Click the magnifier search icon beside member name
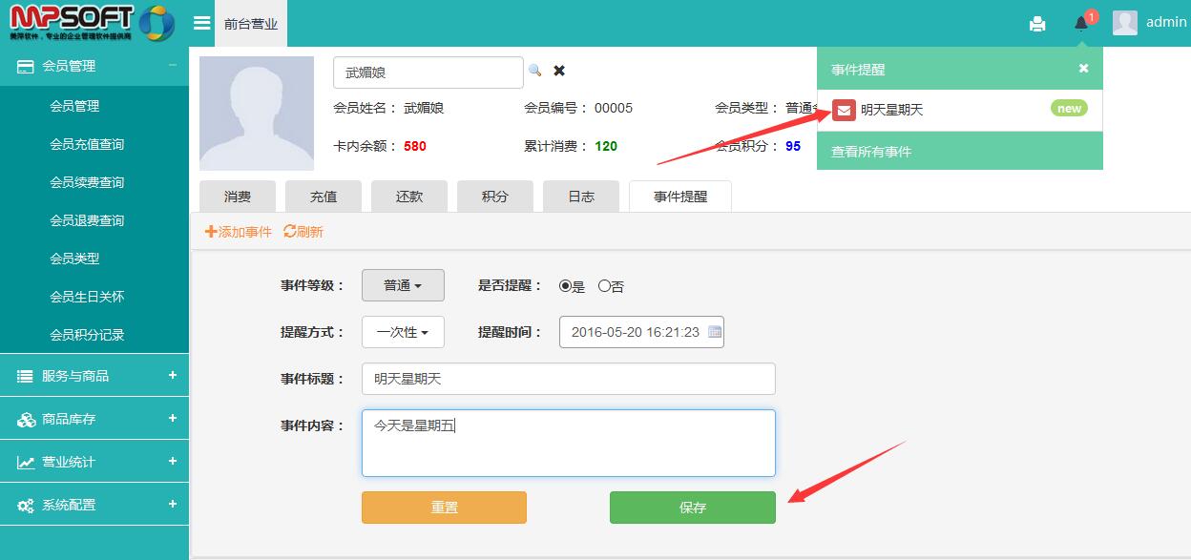 (535, 71)
